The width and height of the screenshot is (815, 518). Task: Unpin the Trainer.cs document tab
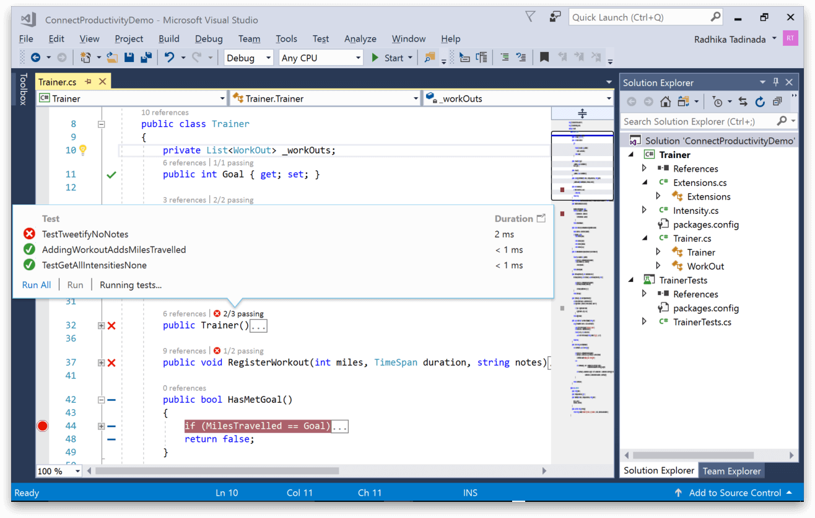point(89,81)
